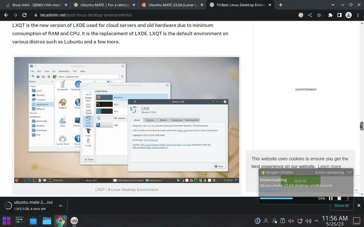The width and height of the screenshot is (364, 227).
Task: Toggle the Chrome side panel
Action: tap(339, 15)
